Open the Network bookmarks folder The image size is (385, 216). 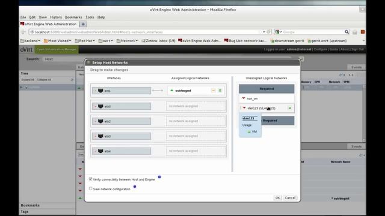[x=127, y=41]
